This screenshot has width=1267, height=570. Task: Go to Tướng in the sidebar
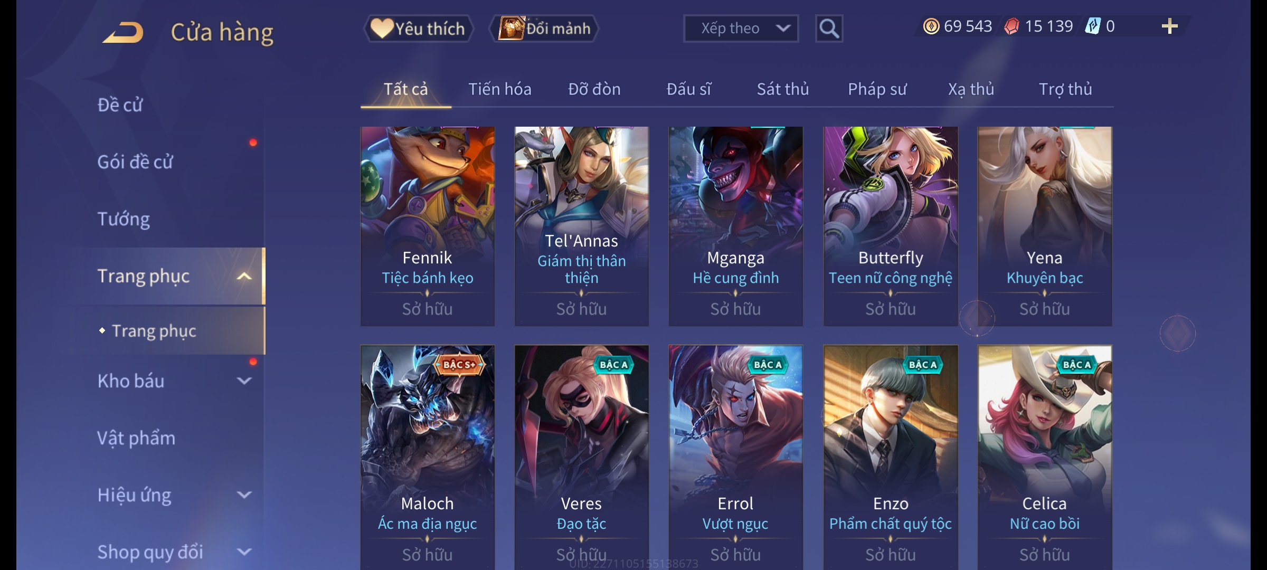click(x=124, y=219)
